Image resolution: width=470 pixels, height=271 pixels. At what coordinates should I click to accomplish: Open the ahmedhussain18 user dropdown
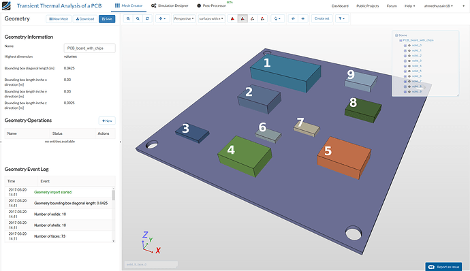[439, 6]
